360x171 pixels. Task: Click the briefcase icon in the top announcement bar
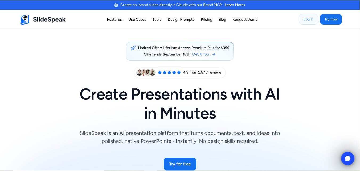pos(116,5)
